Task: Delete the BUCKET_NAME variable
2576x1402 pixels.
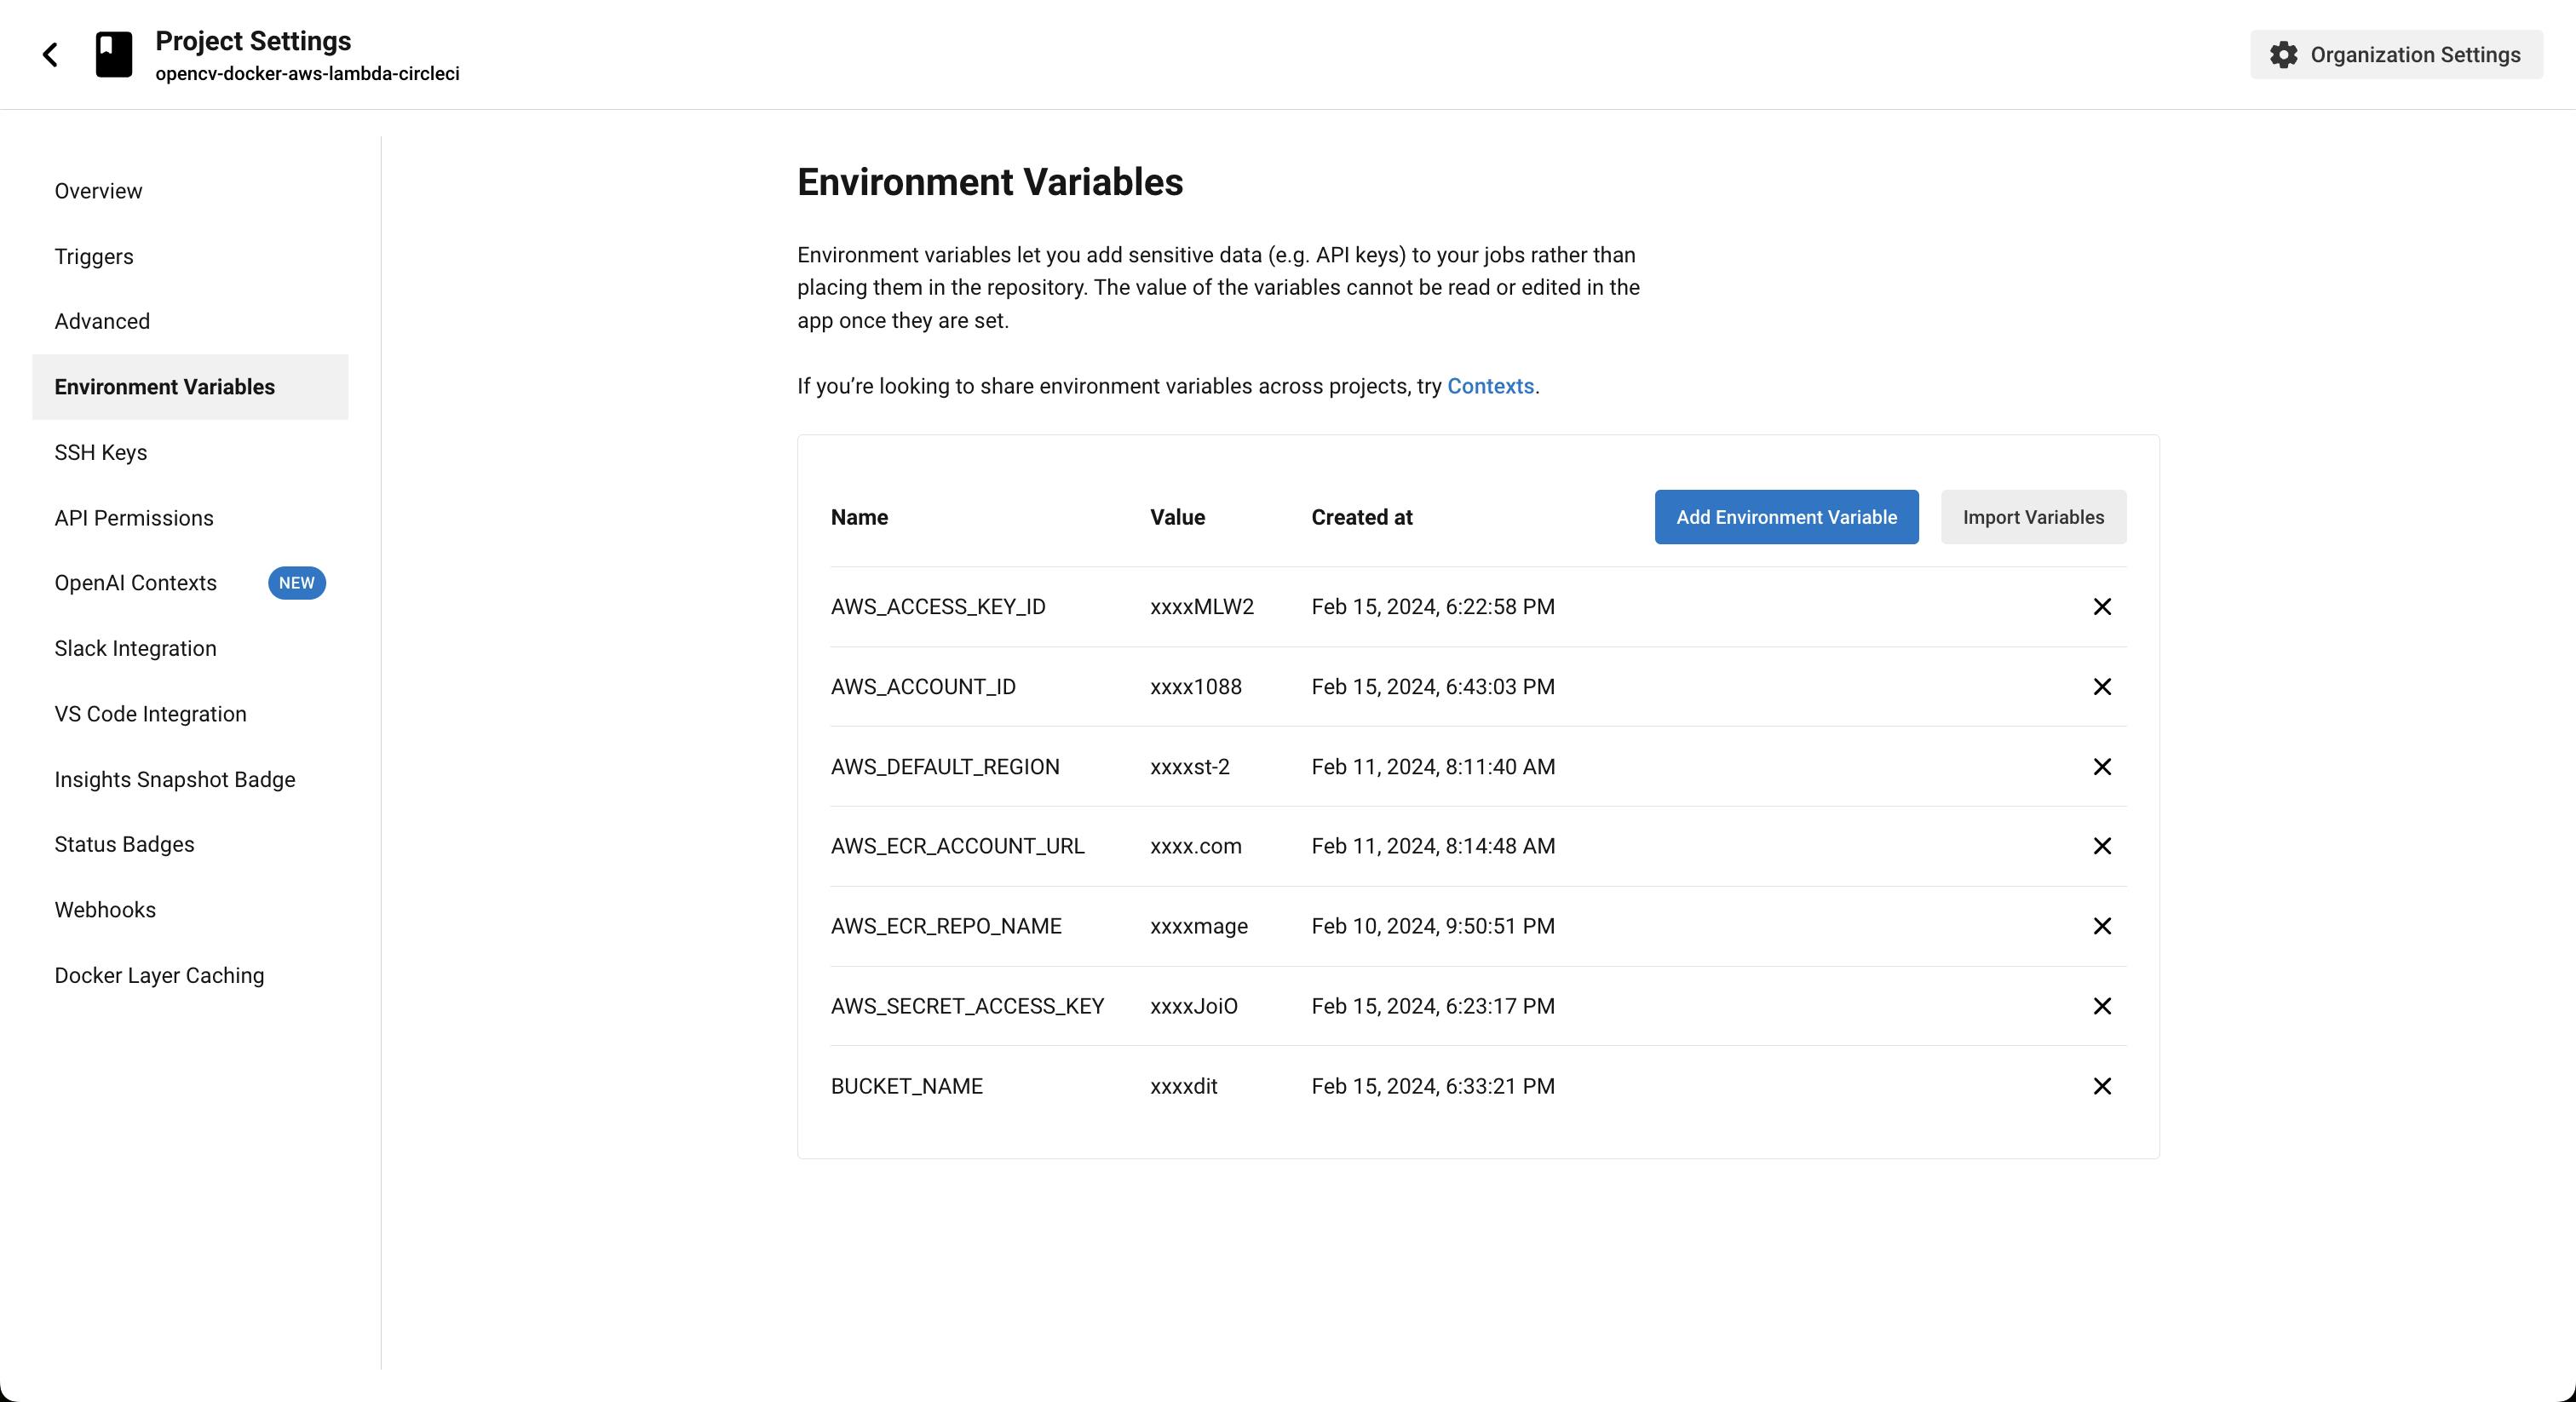Action: pyautogui.click(x=2102, y=1086)
